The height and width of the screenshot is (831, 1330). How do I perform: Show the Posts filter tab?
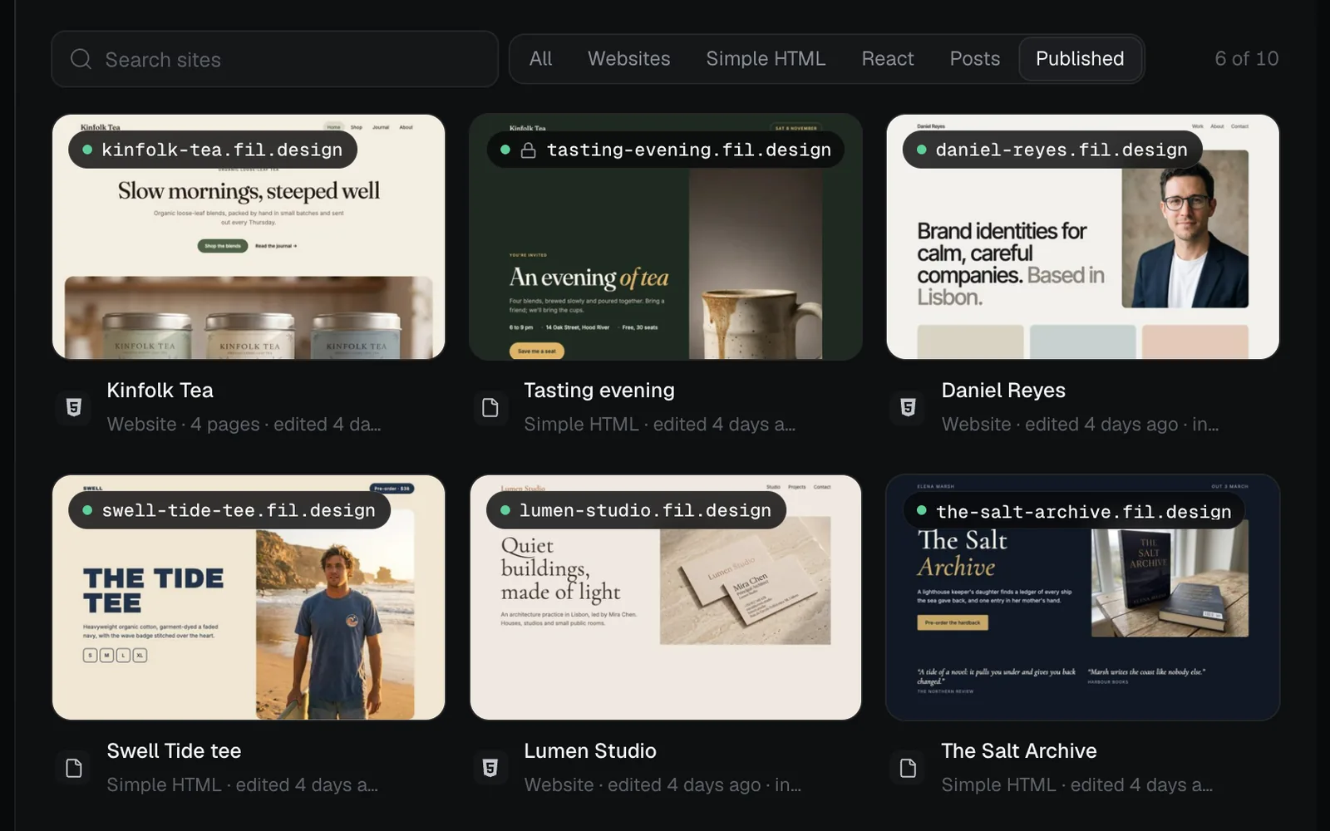click(974, 59)
